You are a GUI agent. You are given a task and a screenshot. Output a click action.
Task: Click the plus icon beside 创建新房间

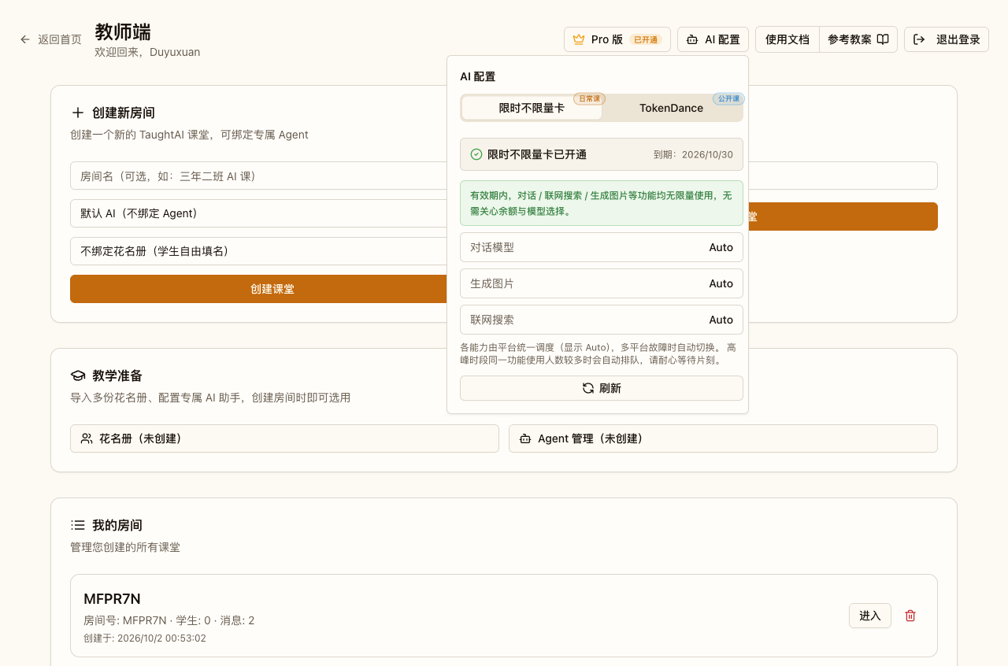tap(78, 113)
